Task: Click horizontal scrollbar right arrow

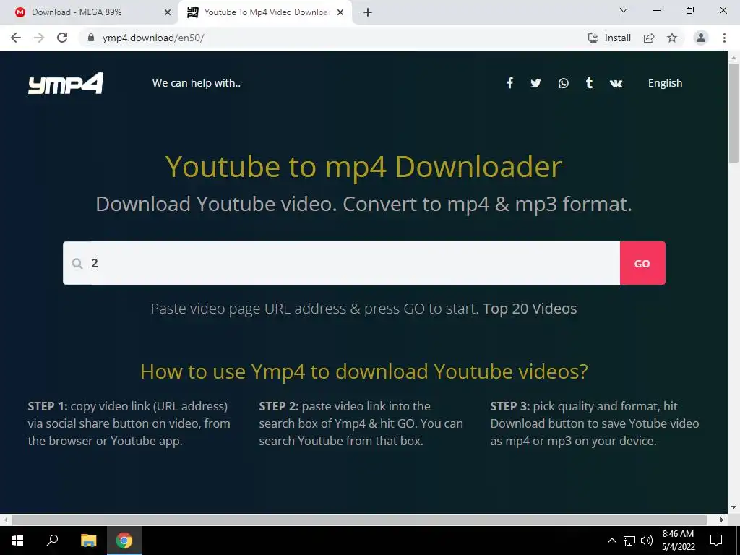Action: (x=722, y=520)
